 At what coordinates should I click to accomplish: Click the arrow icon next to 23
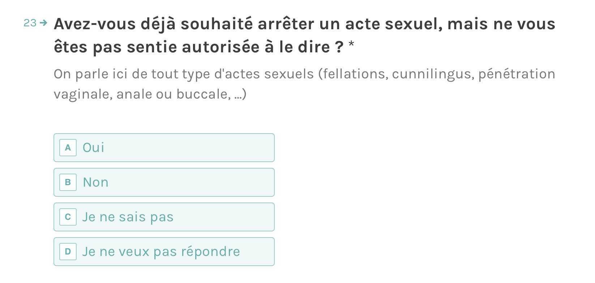pos(43,23)
